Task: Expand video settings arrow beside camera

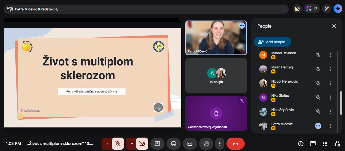Action: click(x=132, y=144)
